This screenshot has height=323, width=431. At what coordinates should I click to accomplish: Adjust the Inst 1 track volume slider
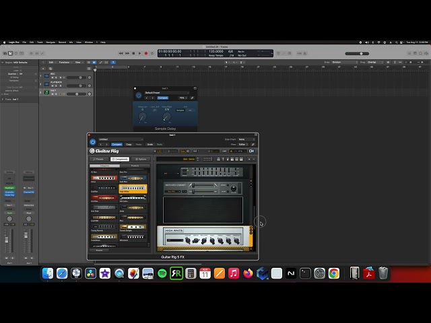click(76, 94)
